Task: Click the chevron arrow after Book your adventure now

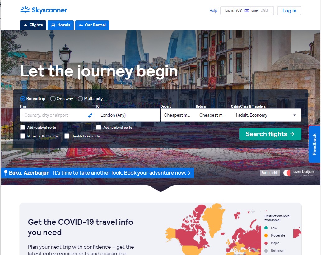Action: point(189,173)
